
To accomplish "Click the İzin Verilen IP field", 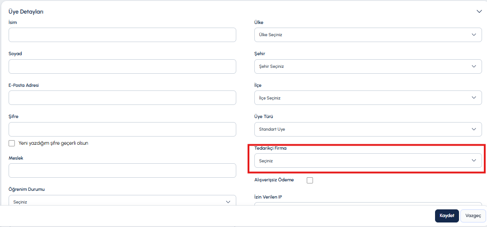I will point(368,204).
